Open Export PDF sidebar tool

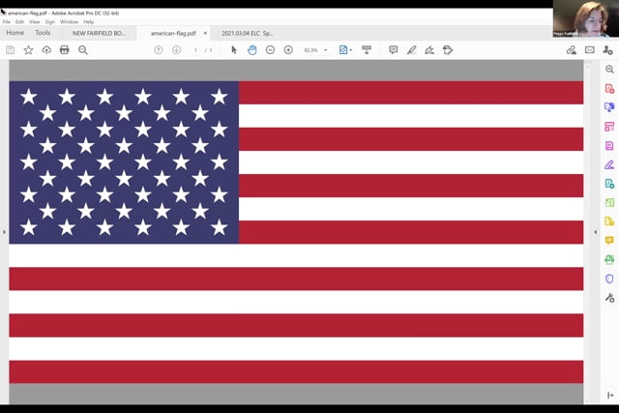click(609, 146)
